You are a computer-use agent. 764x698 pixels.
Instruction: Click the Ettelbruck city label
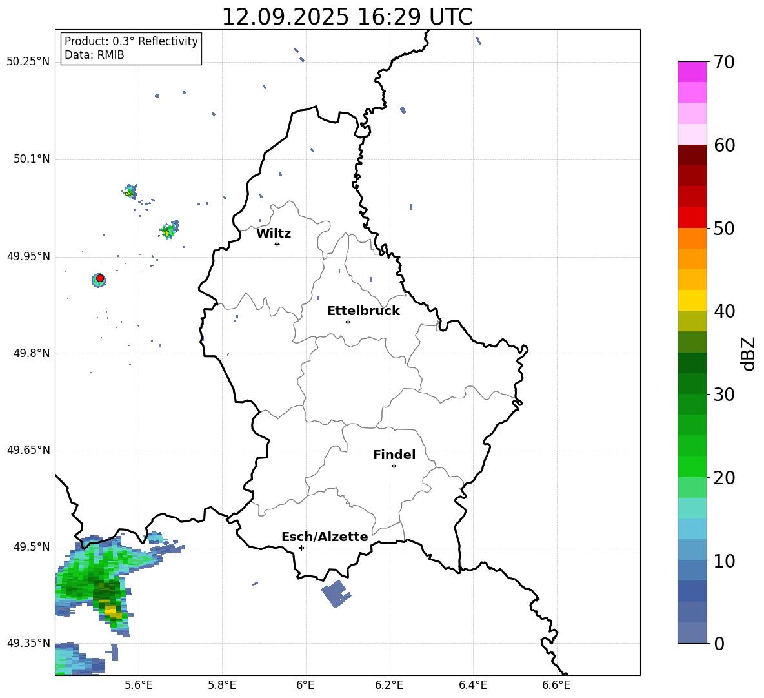363,311
